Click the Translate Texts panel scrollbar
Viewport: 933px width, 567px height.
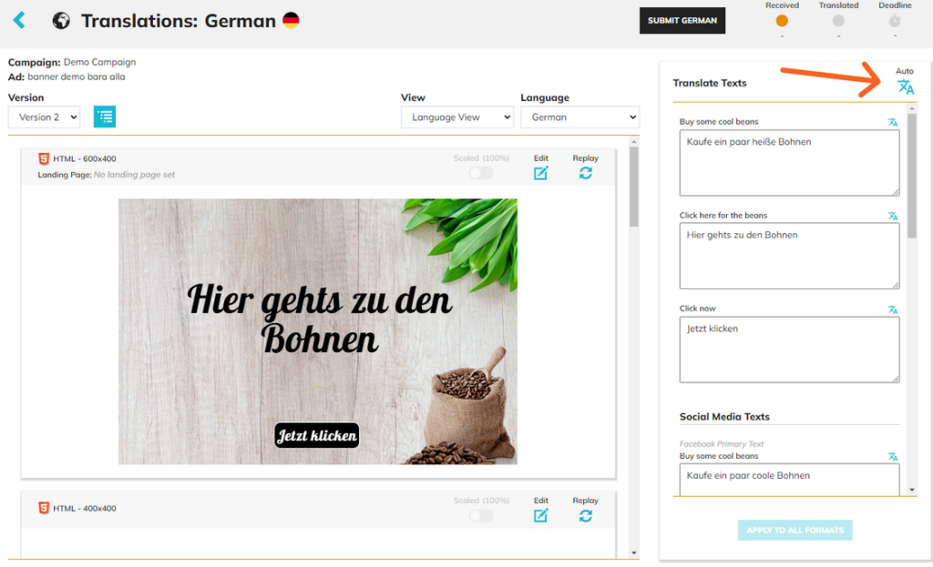tap(911, 176)
